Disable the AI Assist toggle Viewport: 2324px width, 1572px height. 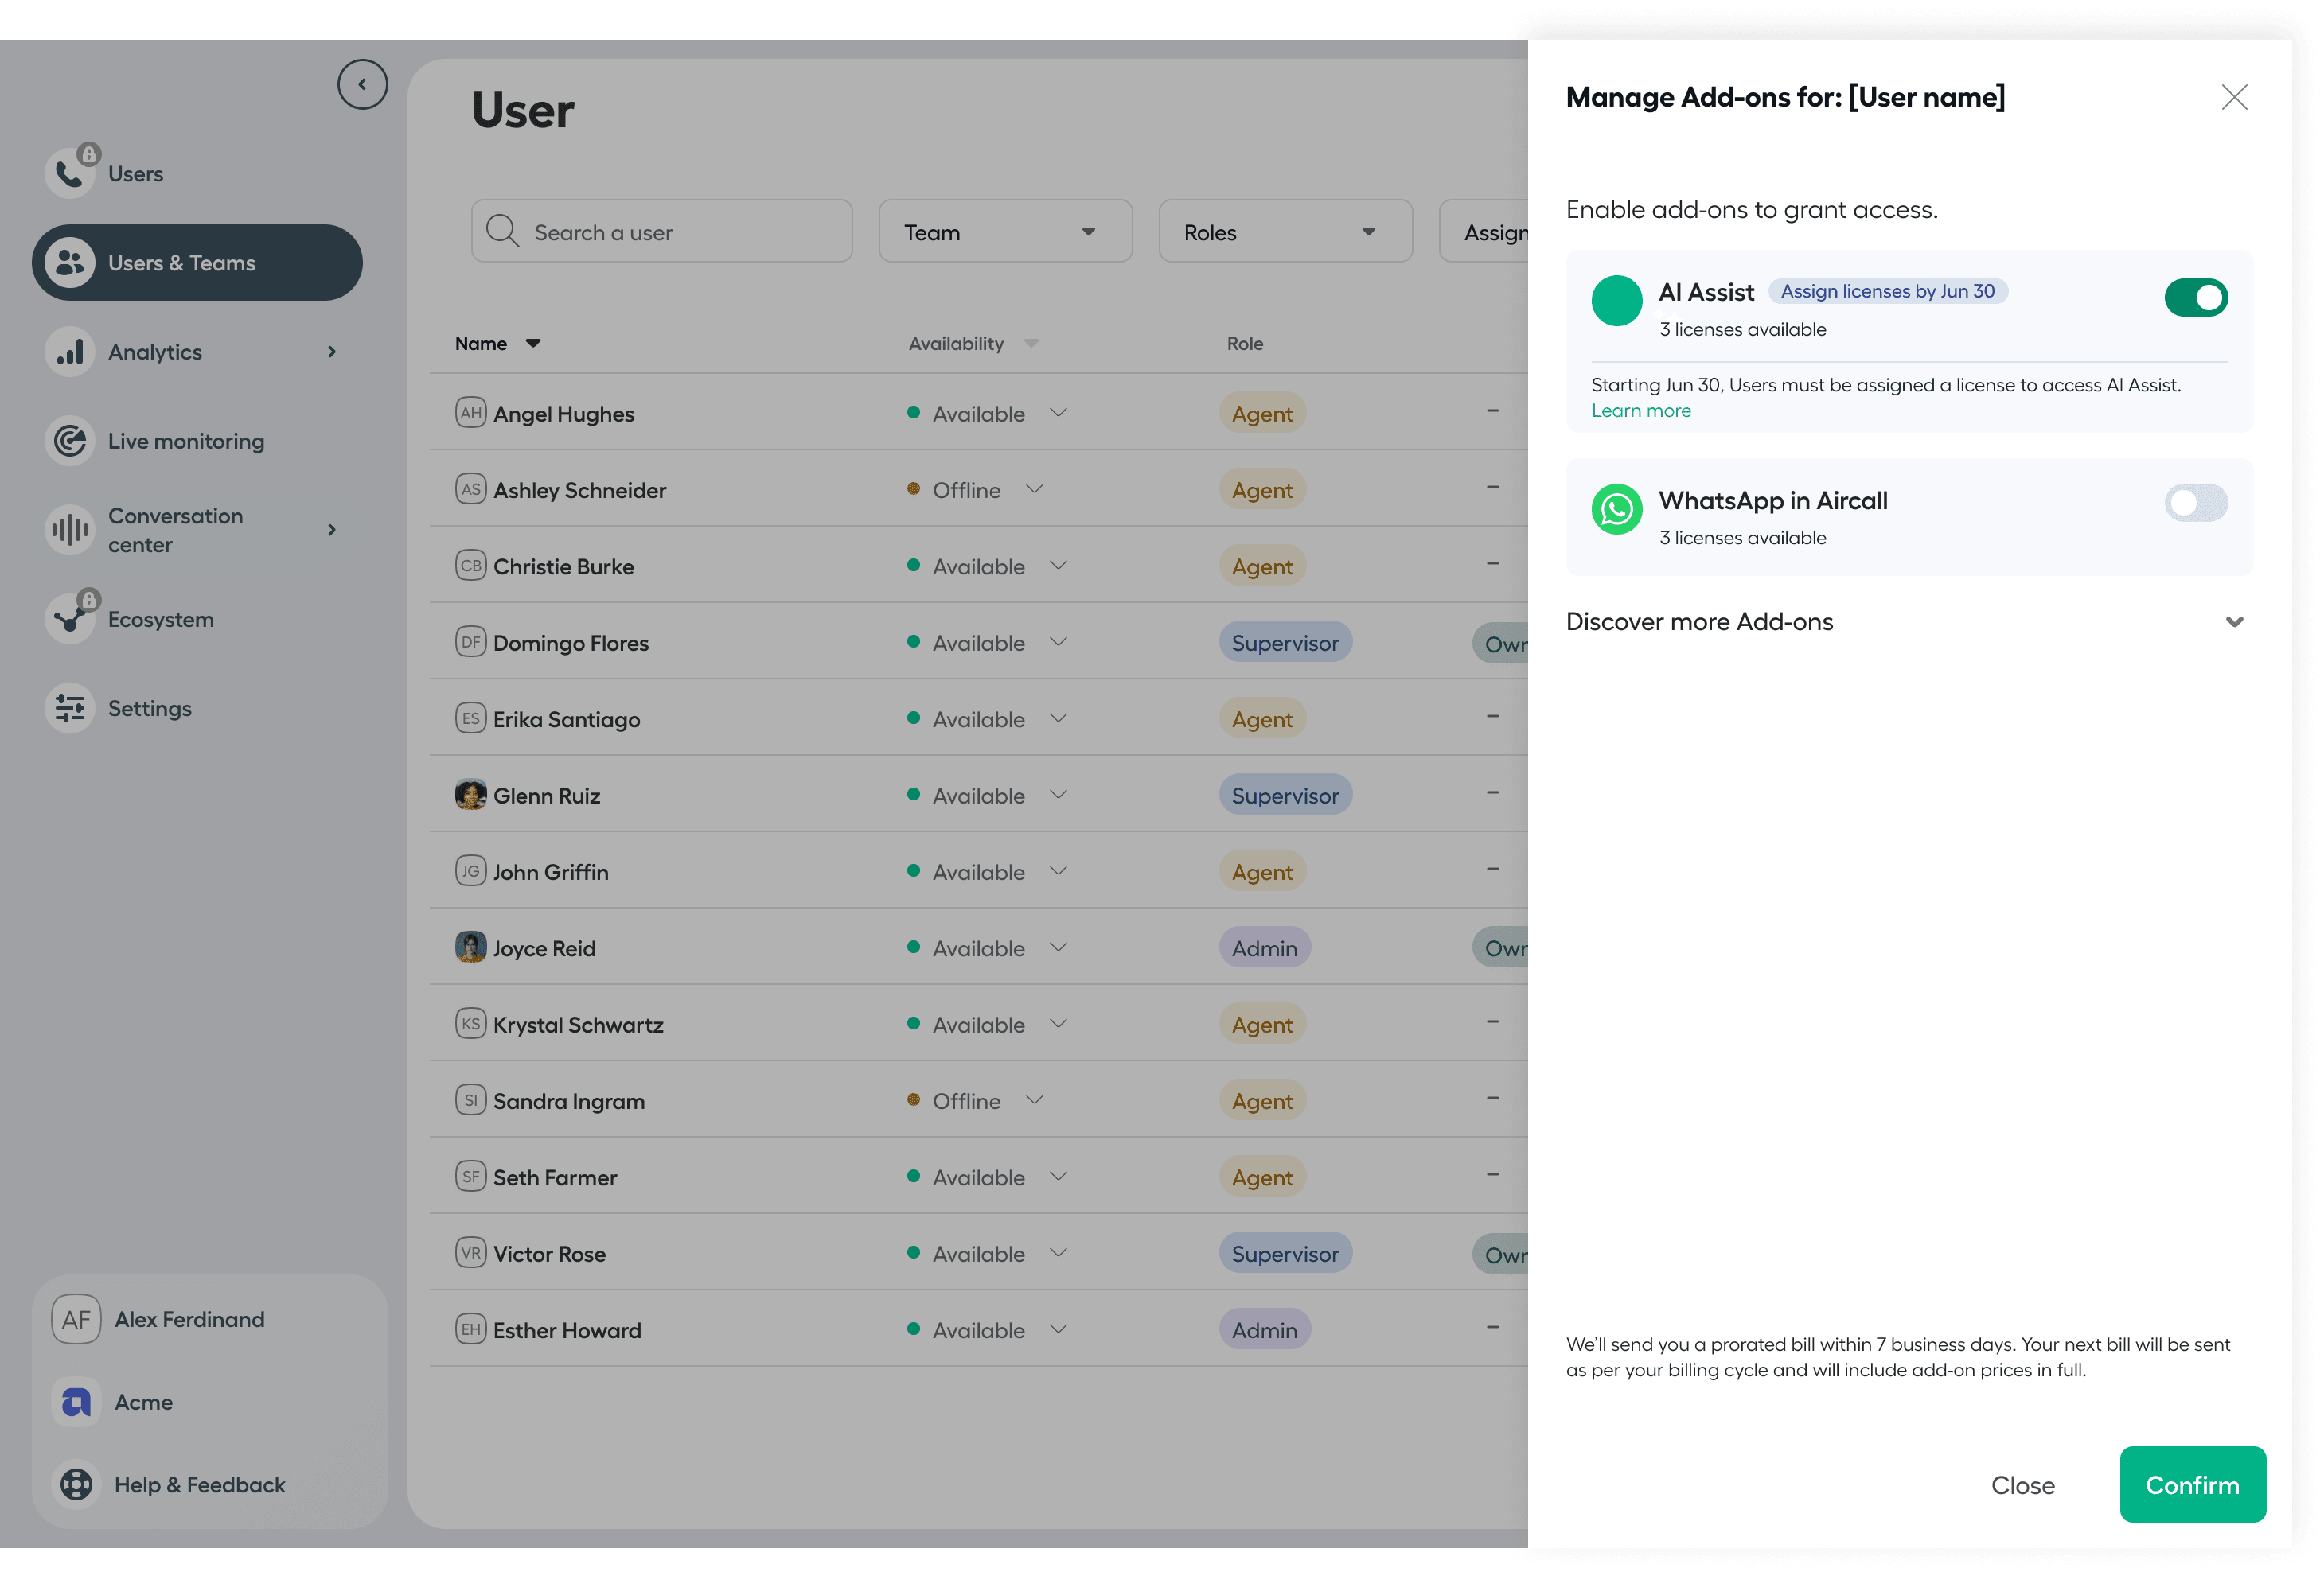(x=2195, y=298)
